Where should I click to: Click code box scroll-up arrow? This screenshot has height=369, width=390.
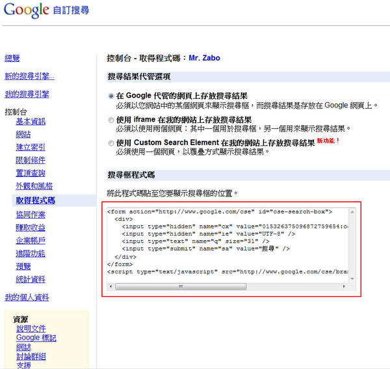click(x=352, y=212)
